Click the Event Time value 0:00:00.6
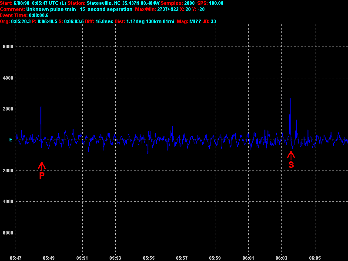The height and width of the screenshot is (261, 348). point(38,15)
